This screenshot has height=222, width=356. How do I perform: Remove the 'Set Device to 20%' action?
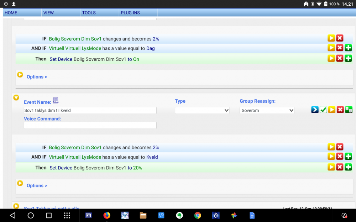coord(340,167)
